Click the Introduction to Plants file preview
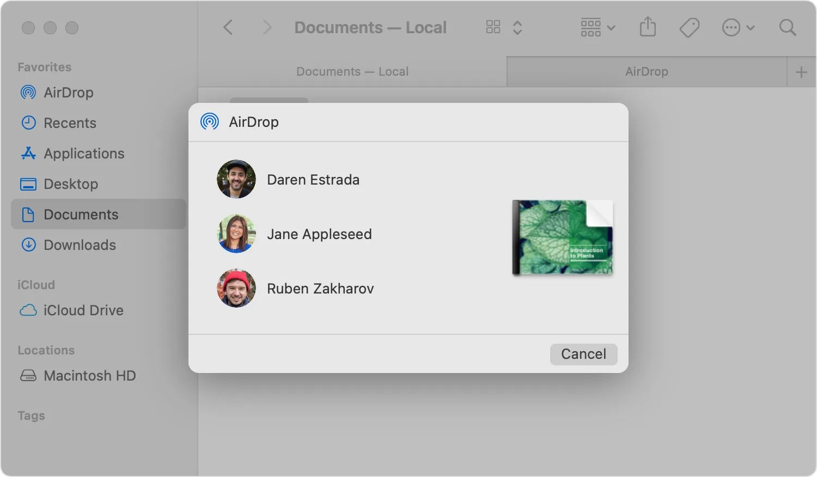The image size is (817, 477). (562, 237)
